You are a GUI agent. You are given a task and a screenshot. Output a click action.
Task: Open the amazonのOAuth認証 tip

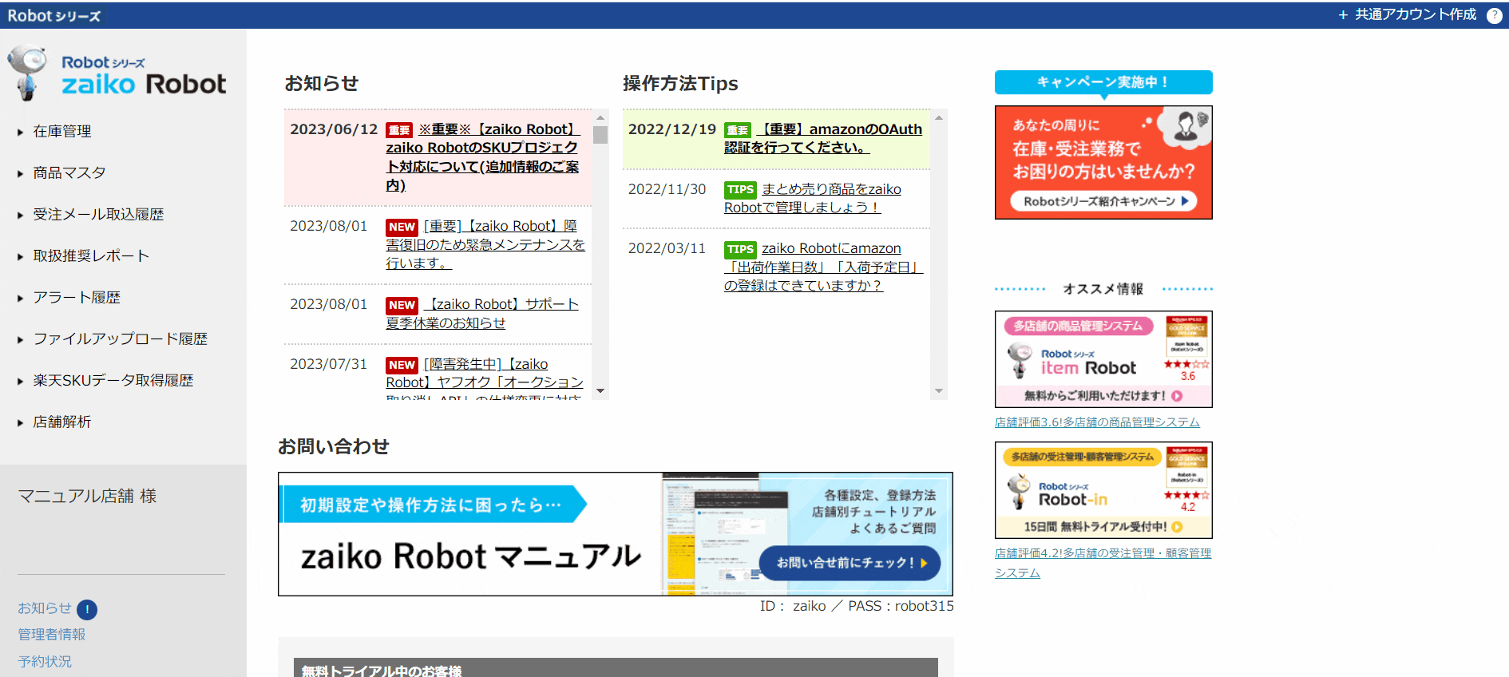823,138
